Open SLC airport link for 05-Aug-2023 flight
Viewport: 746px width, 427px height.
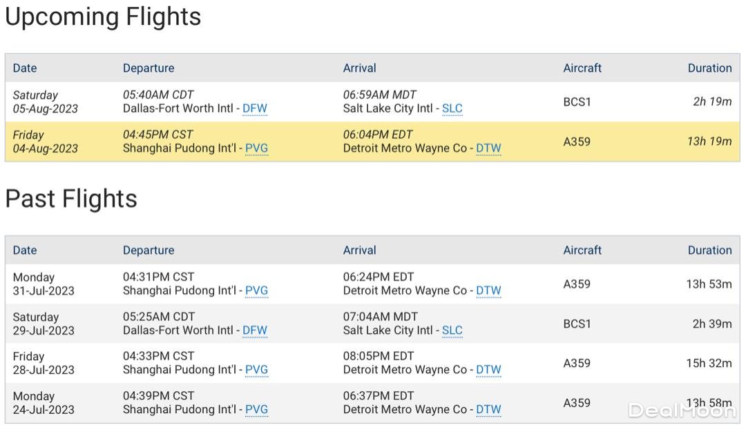click(x=452, y=109)
